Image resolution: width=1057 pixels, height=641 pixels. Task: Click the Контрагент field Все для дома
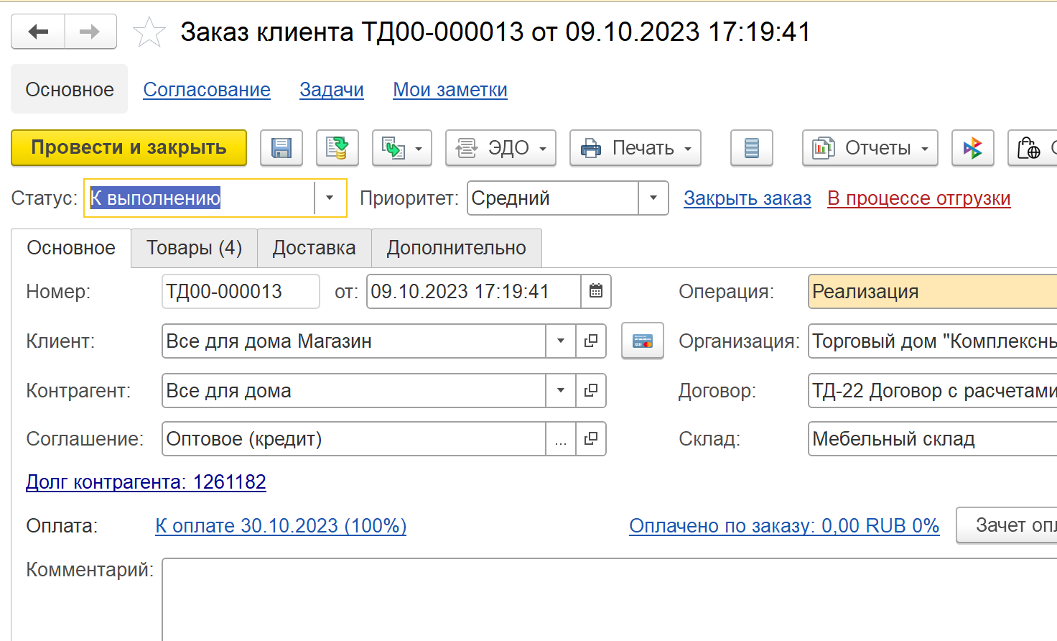point(354,391)
